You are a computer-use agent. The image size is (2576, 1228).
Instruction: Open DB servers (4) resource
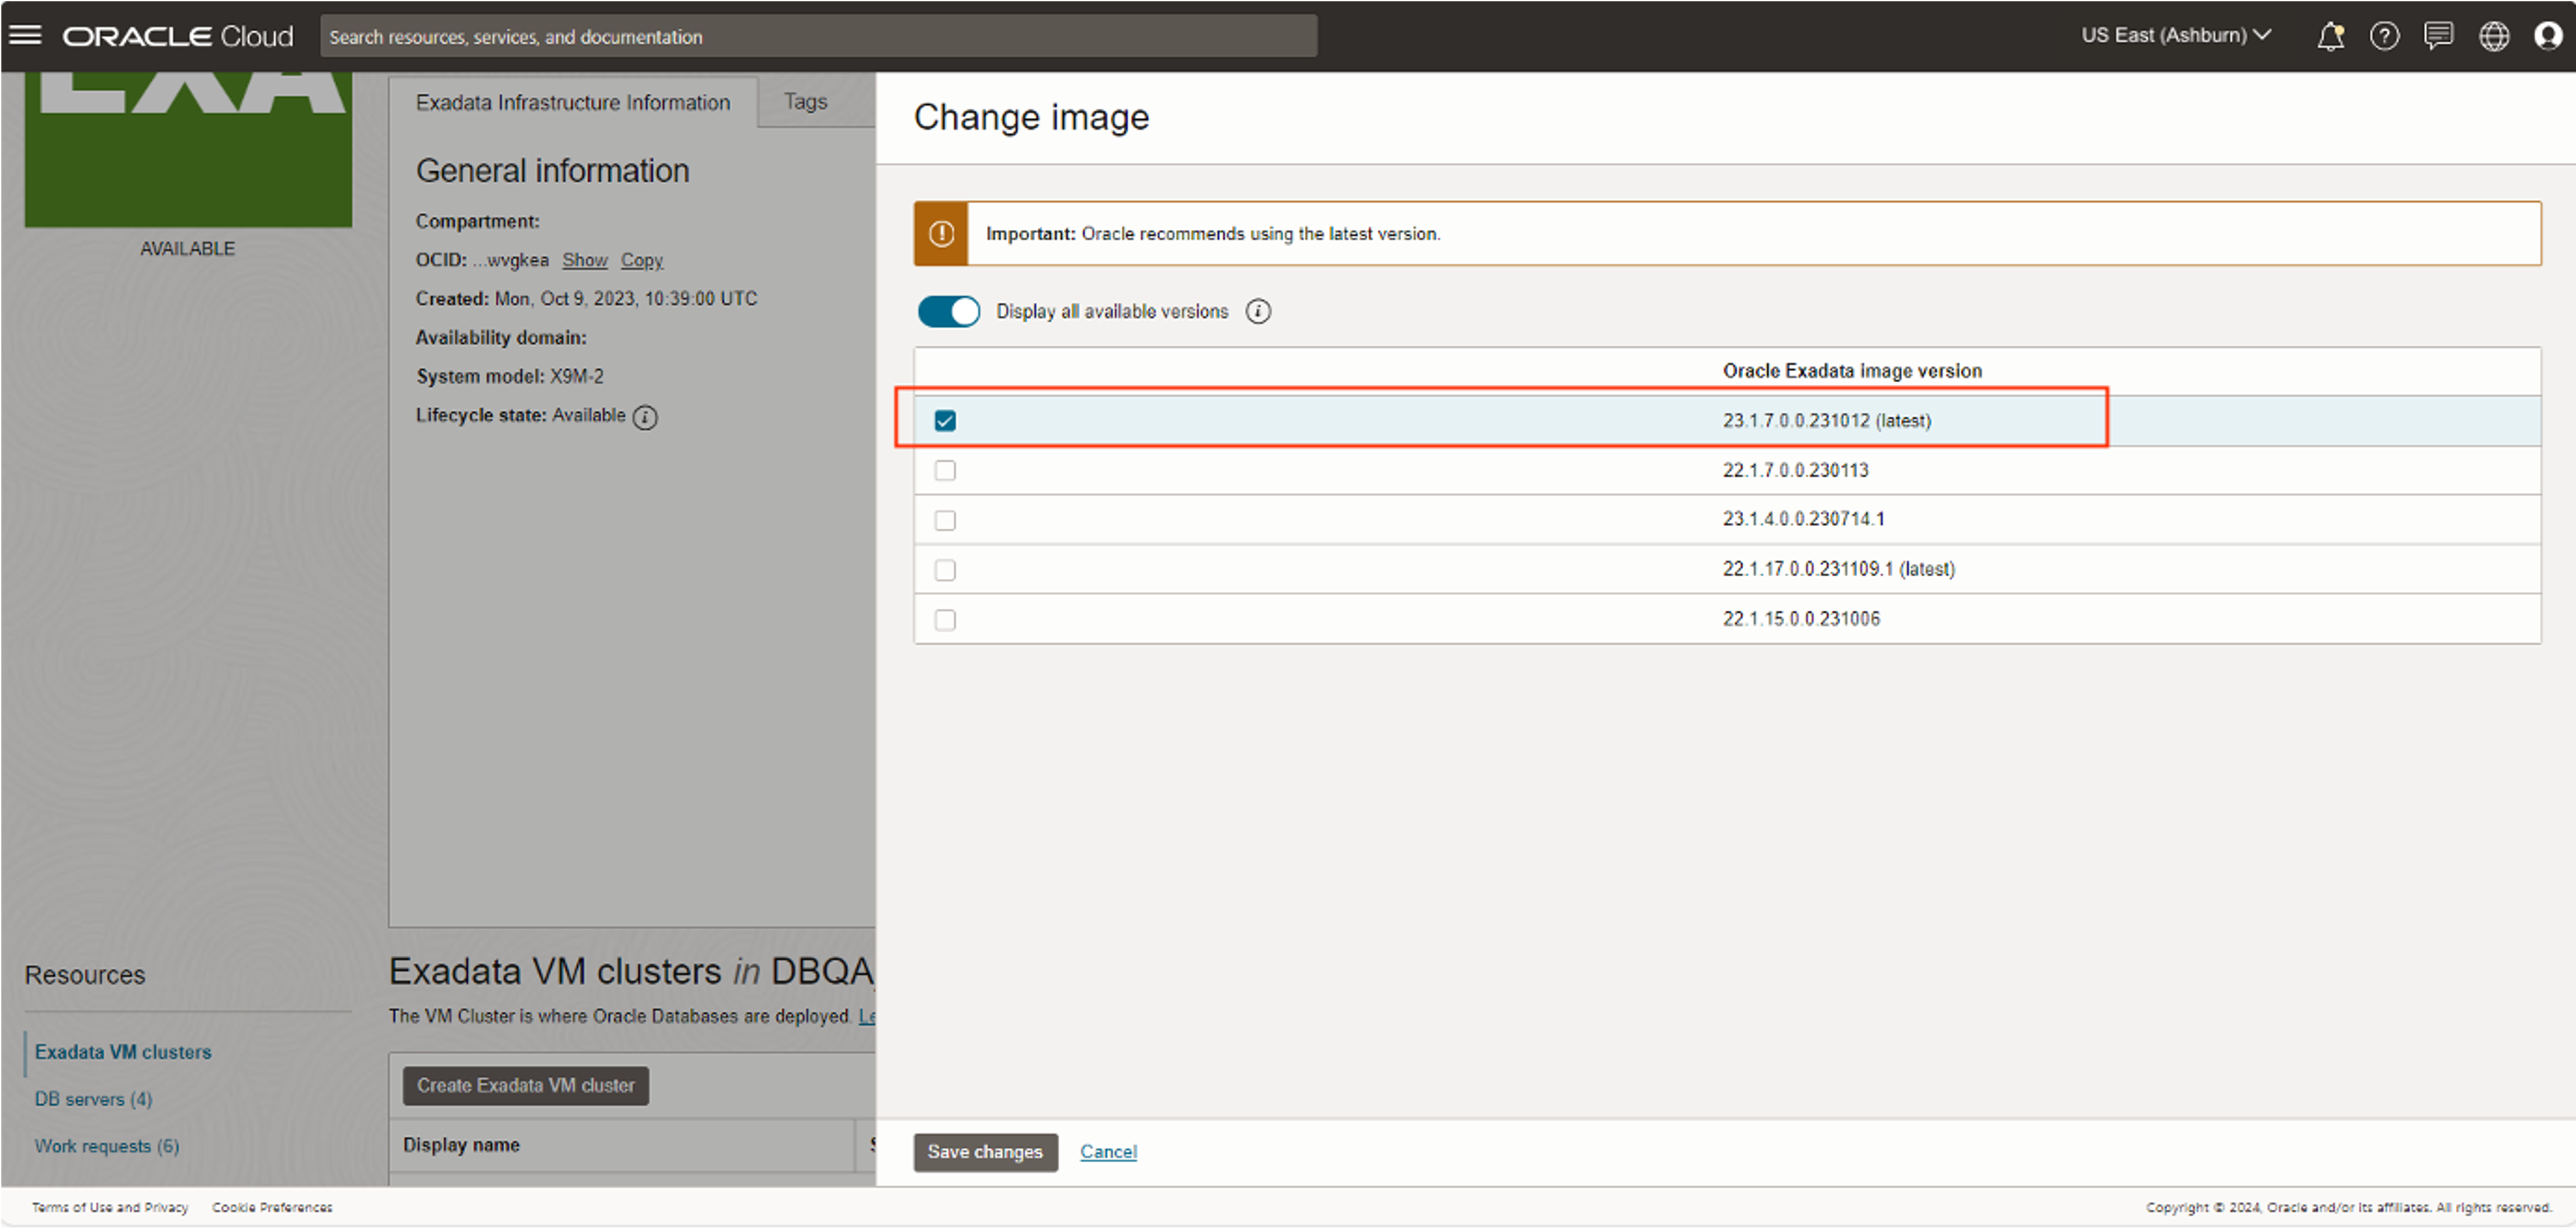93,1099
